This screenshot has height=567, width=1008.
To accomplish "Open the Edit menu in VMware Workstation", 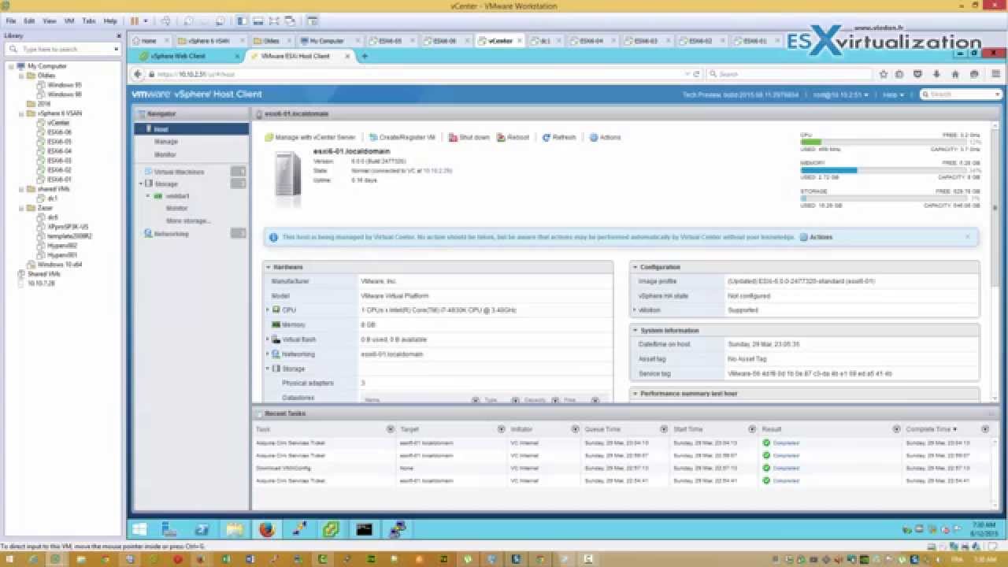I will pyautogui.click(x=29, y=21).
